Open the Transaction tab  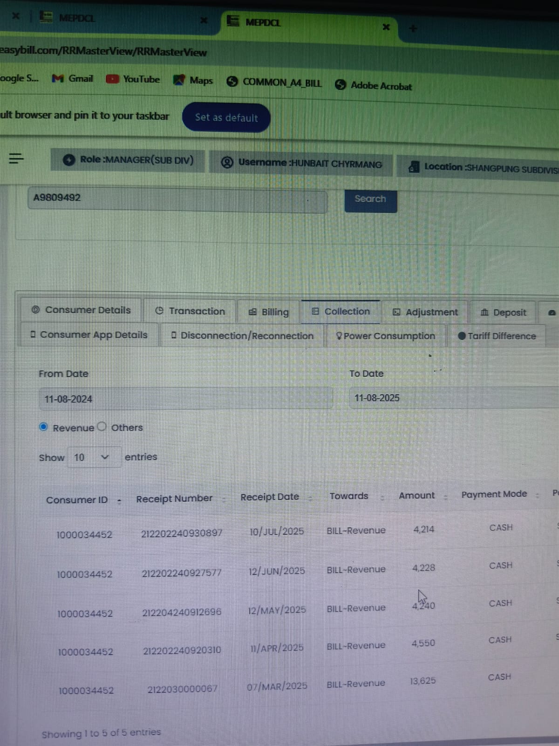(190, 311)
